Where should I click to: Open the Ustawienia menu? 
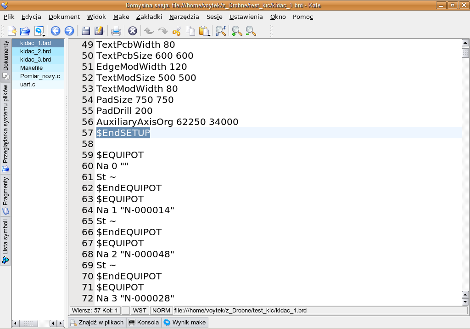246,17
